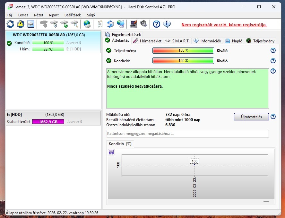Open the Lemez menu
The image size is (285, 218).
[x=23, y=15]
